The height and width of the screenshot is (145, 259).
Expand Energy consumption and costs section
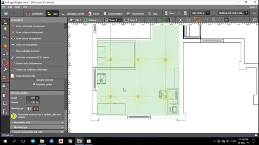pyautogui.click(x=37, y=132)
